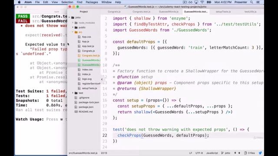Image resolution: width=278 pixels, height=156 pixels.
Task: Click 'shallow' in the line 2 import
Action: click(x=142, y=18)
